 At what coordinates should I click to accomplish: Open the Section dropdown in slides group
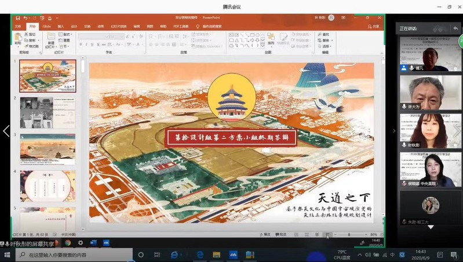(64, 46)
